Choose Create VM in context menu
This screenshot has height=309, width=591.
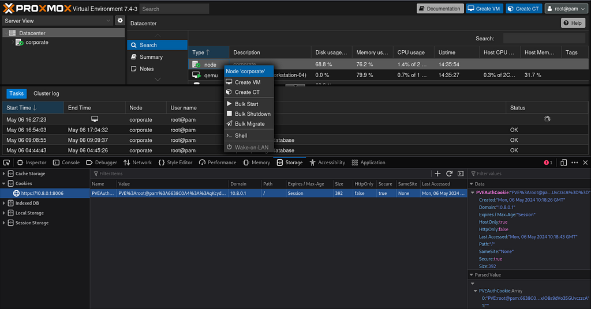249,82
